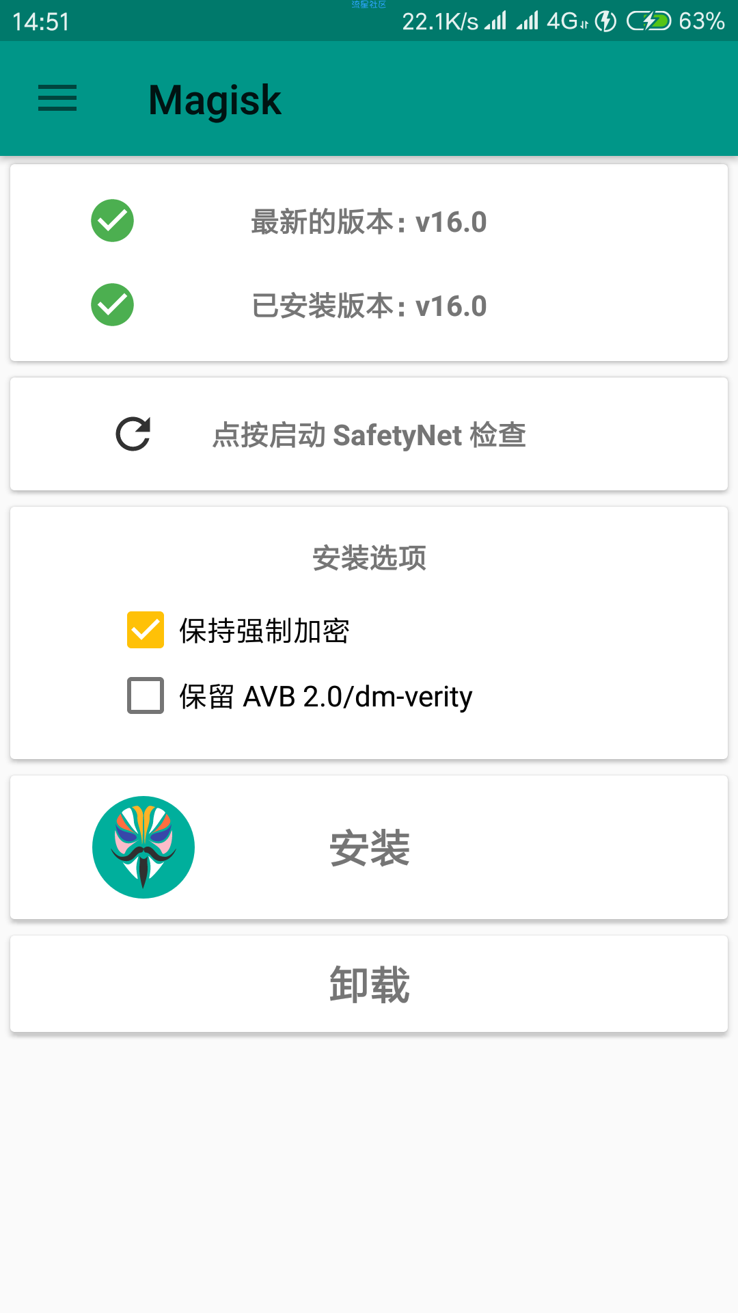This screenshot has height=1313, width=738.
Task: Tap the 保留 AVB 2.0/dm-verity label
Action: 326,697
